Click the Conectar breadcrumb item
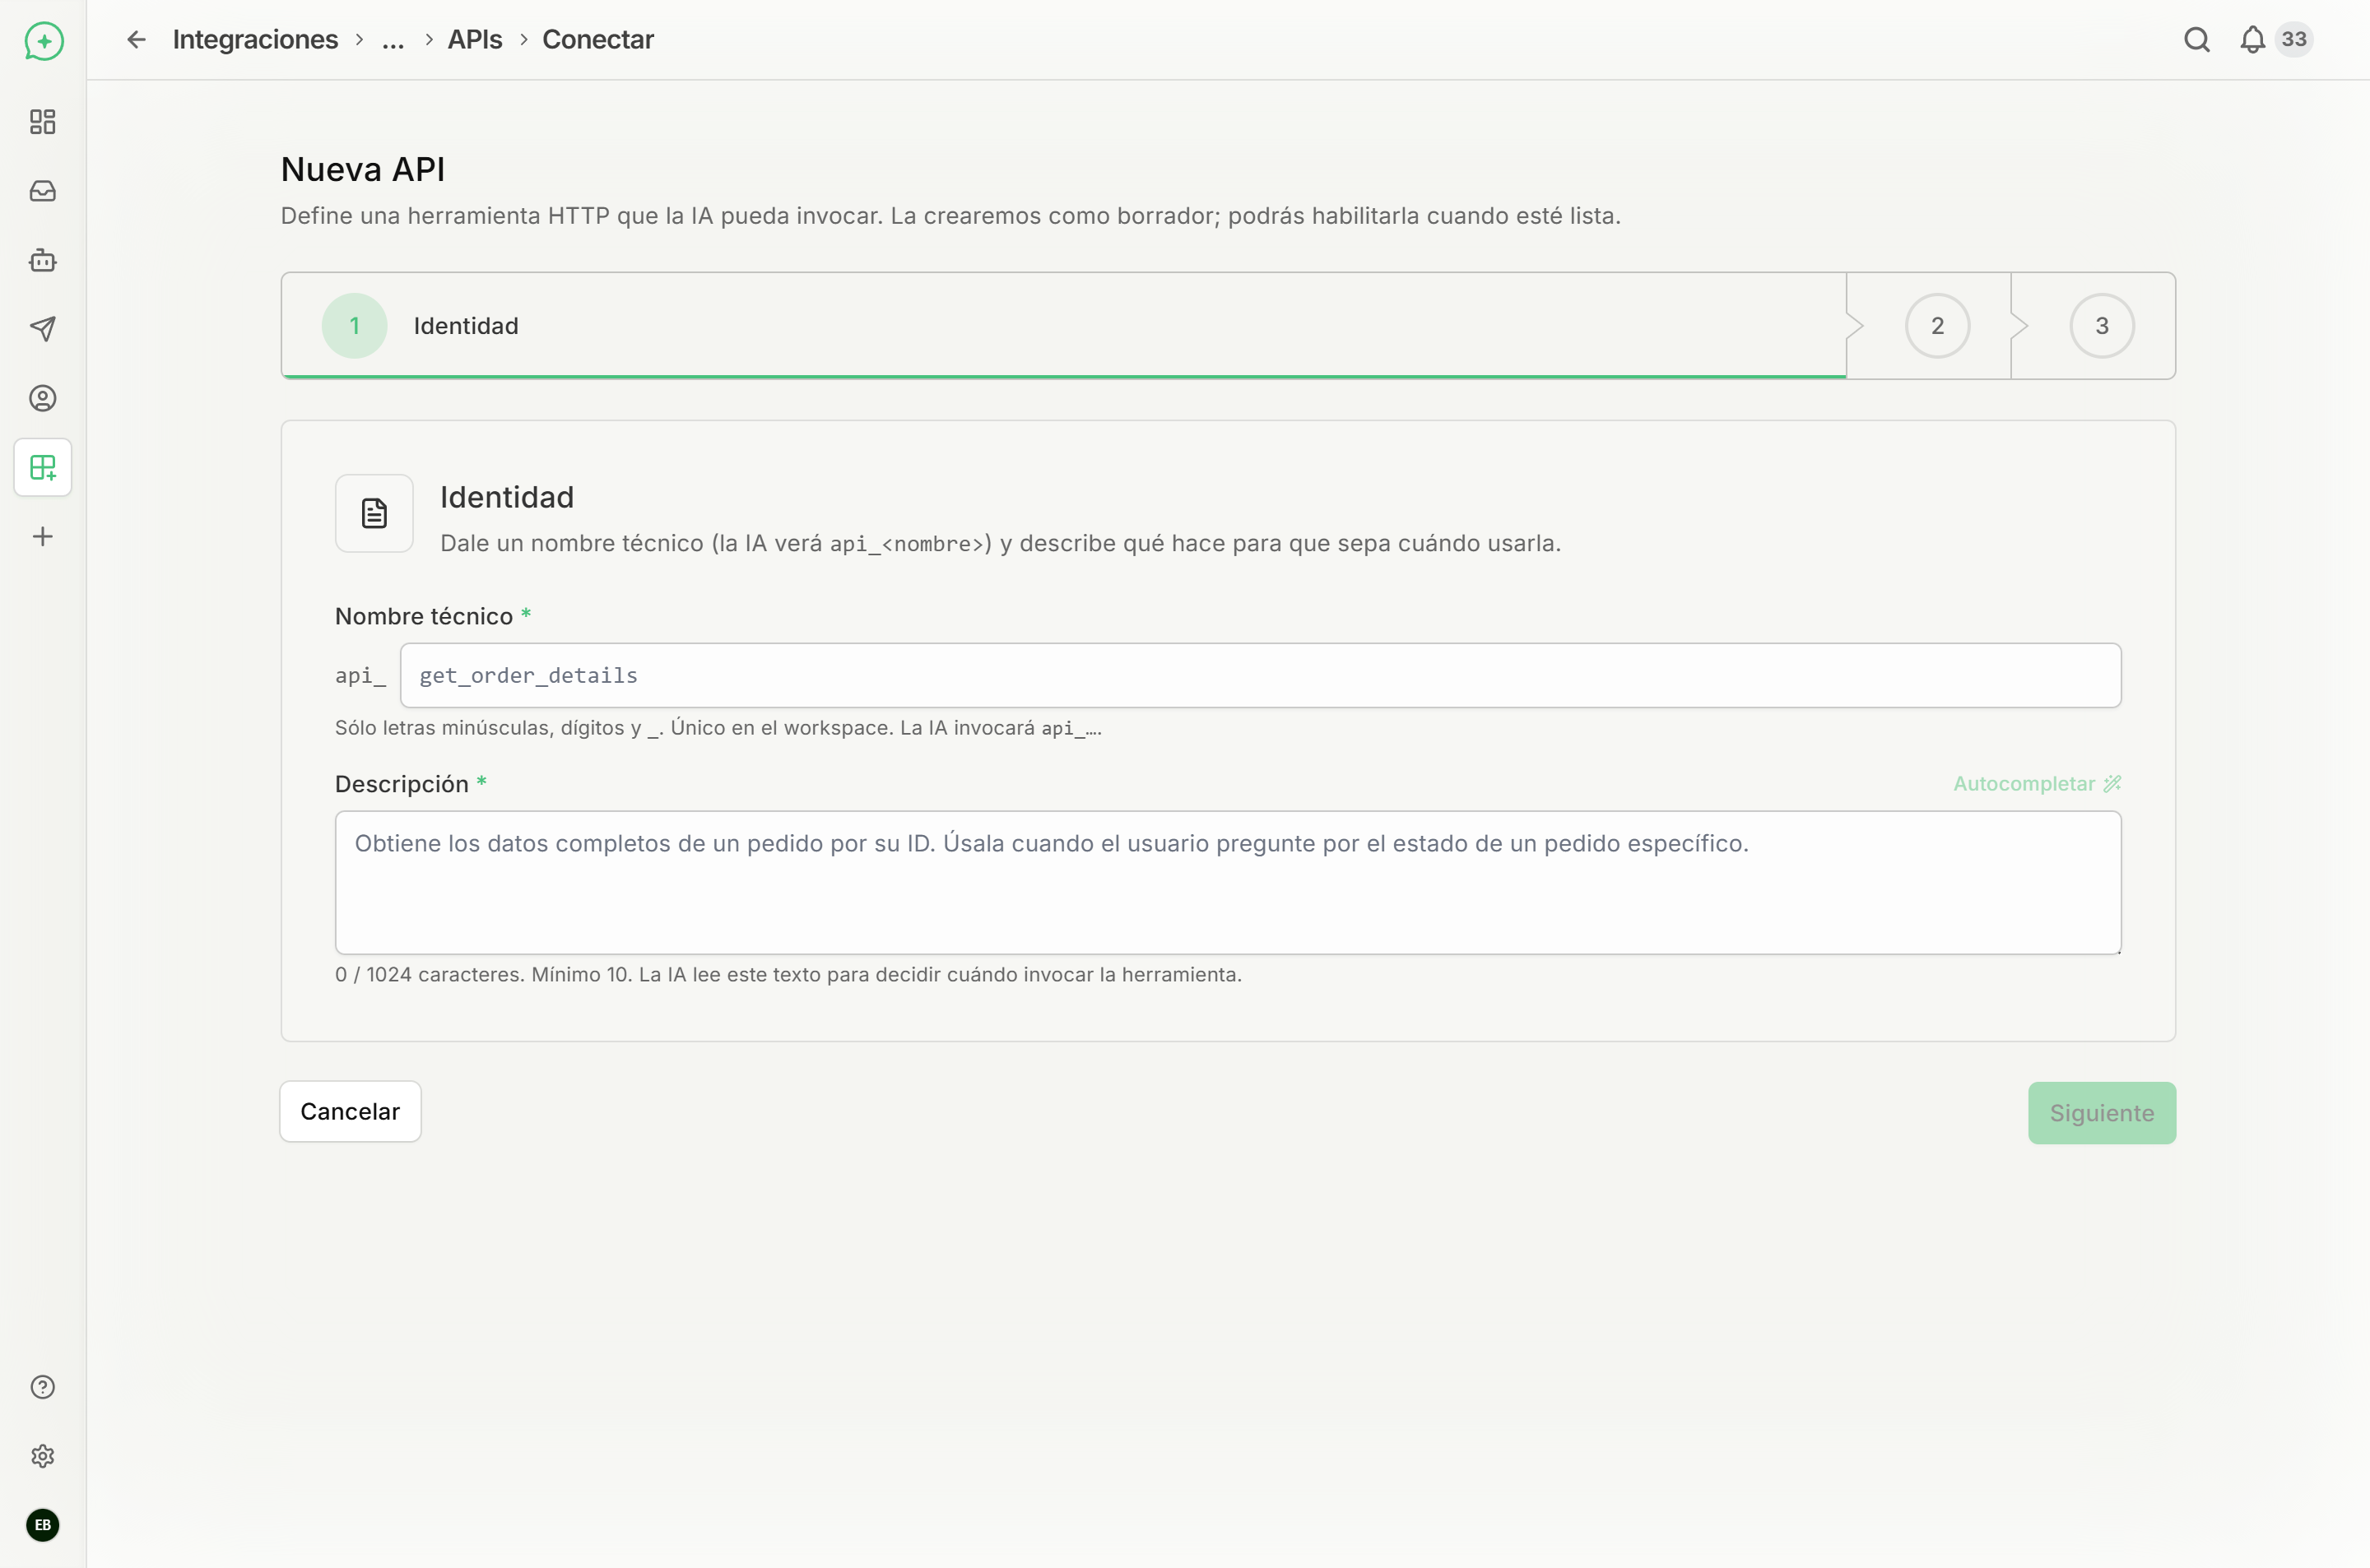The width and height of the screenshot is (2370, 1568). pos(598,39)
